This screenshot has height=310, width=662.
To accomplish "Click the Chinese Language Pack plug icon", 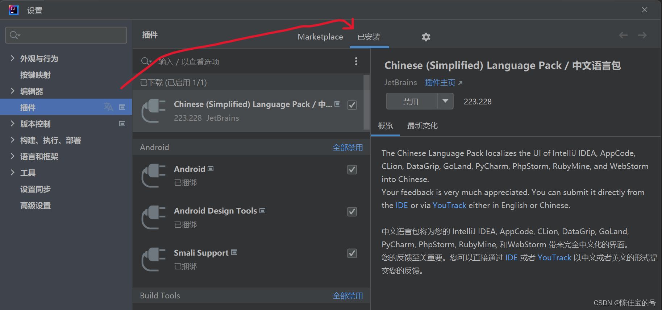I will pos(154,111).
